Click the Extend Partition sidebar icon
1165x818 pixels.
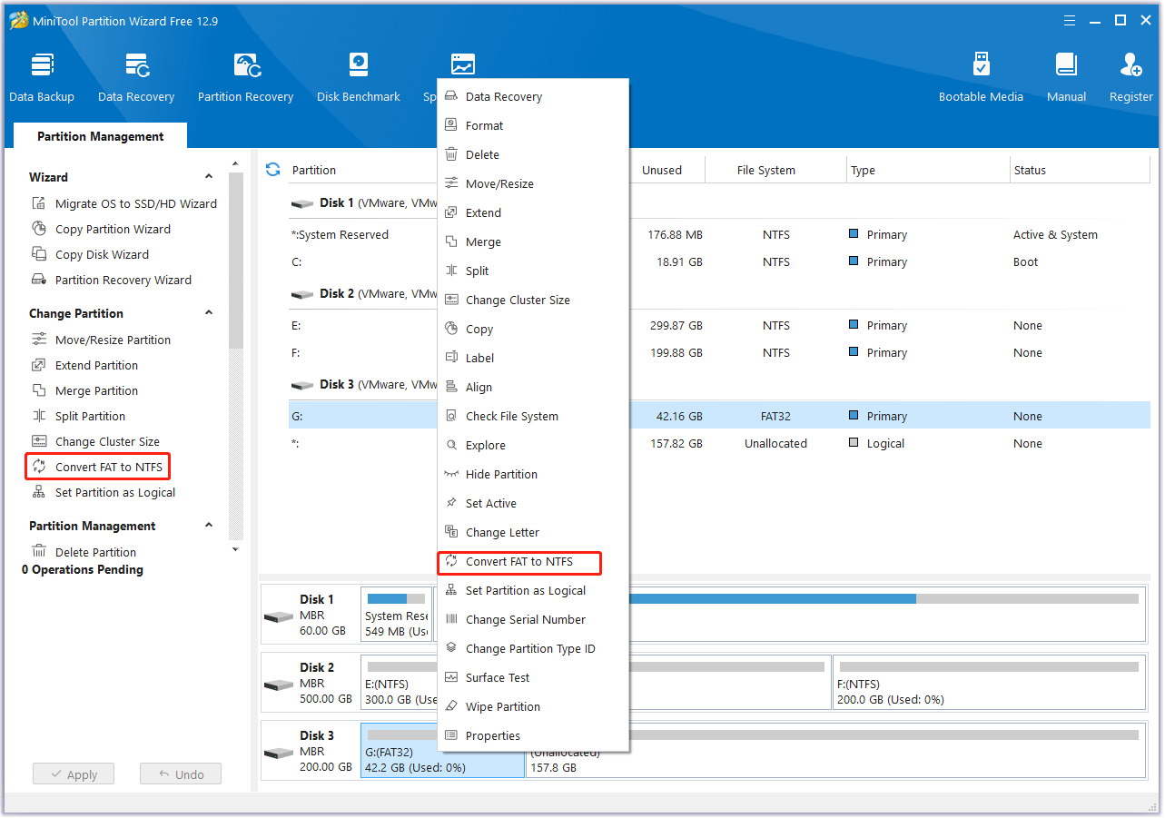(x=39, y=365)
